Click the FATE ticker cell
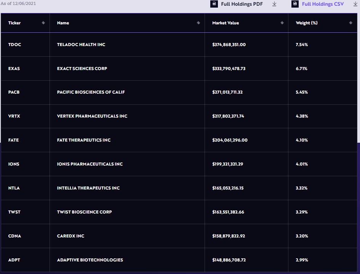This screenshot has height=274, width=360. point(14,140)
